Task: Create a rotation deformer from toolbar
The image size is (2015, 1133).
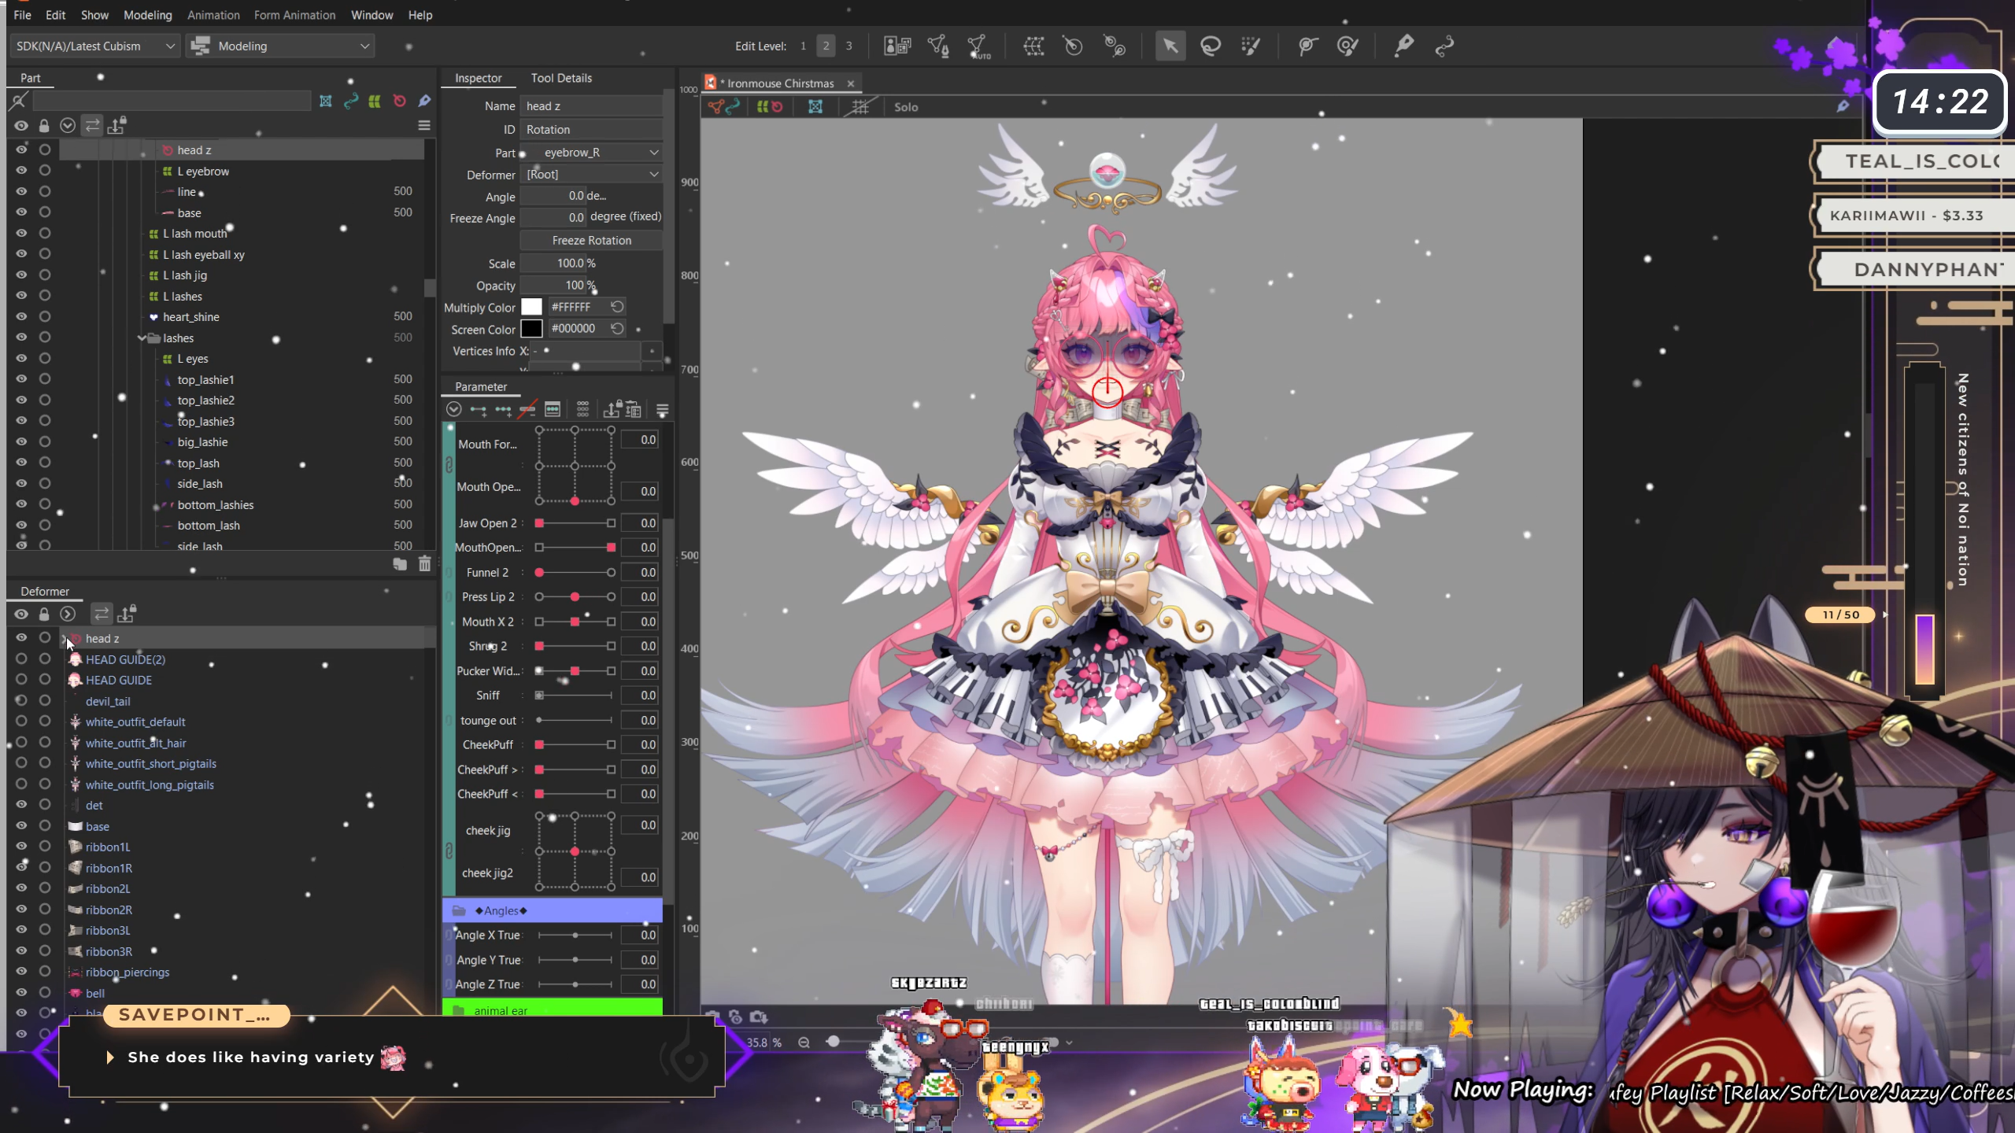Action: coord(1074,46)
